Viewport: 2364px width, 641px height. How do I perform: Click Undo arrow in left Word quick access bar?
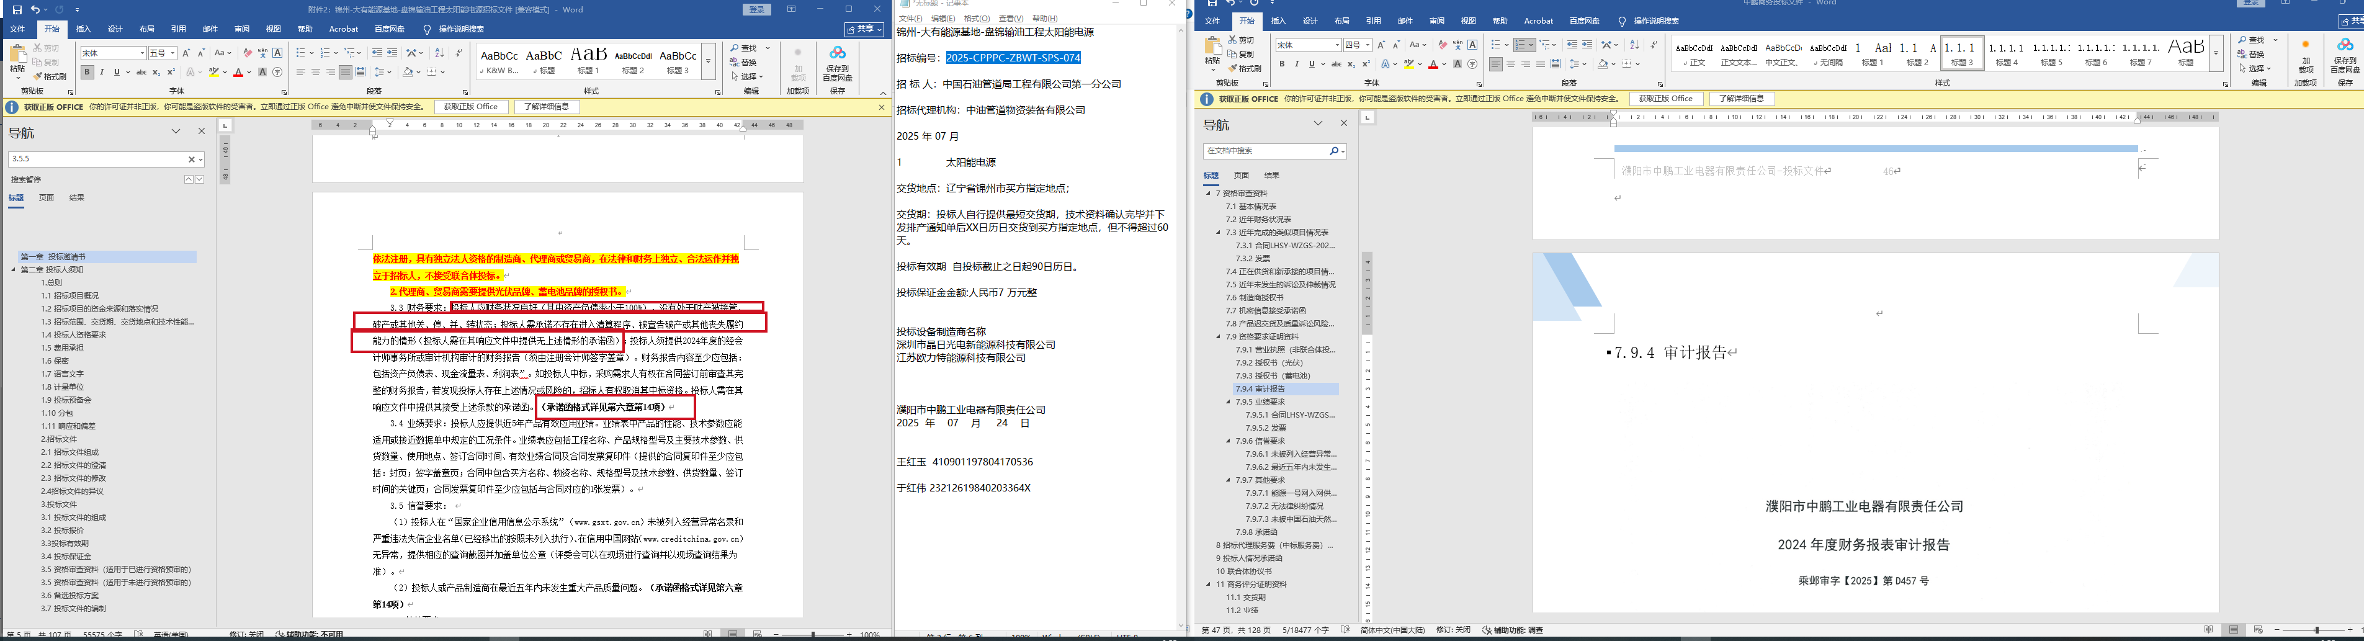click(35, 9)
